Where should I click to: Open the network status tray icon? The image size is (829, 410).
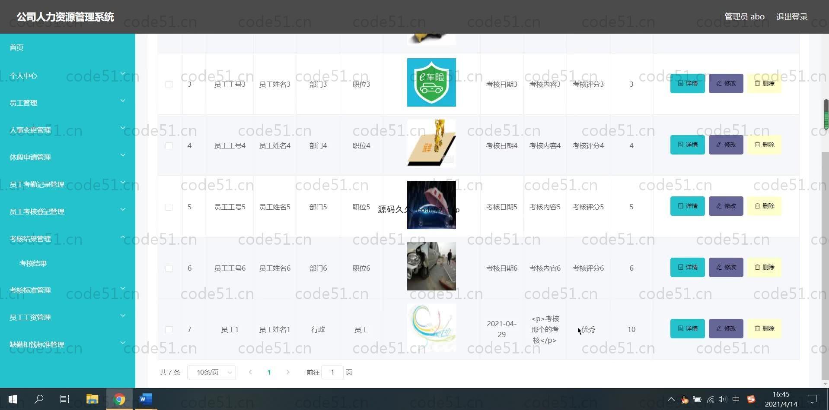pos(710,399)
